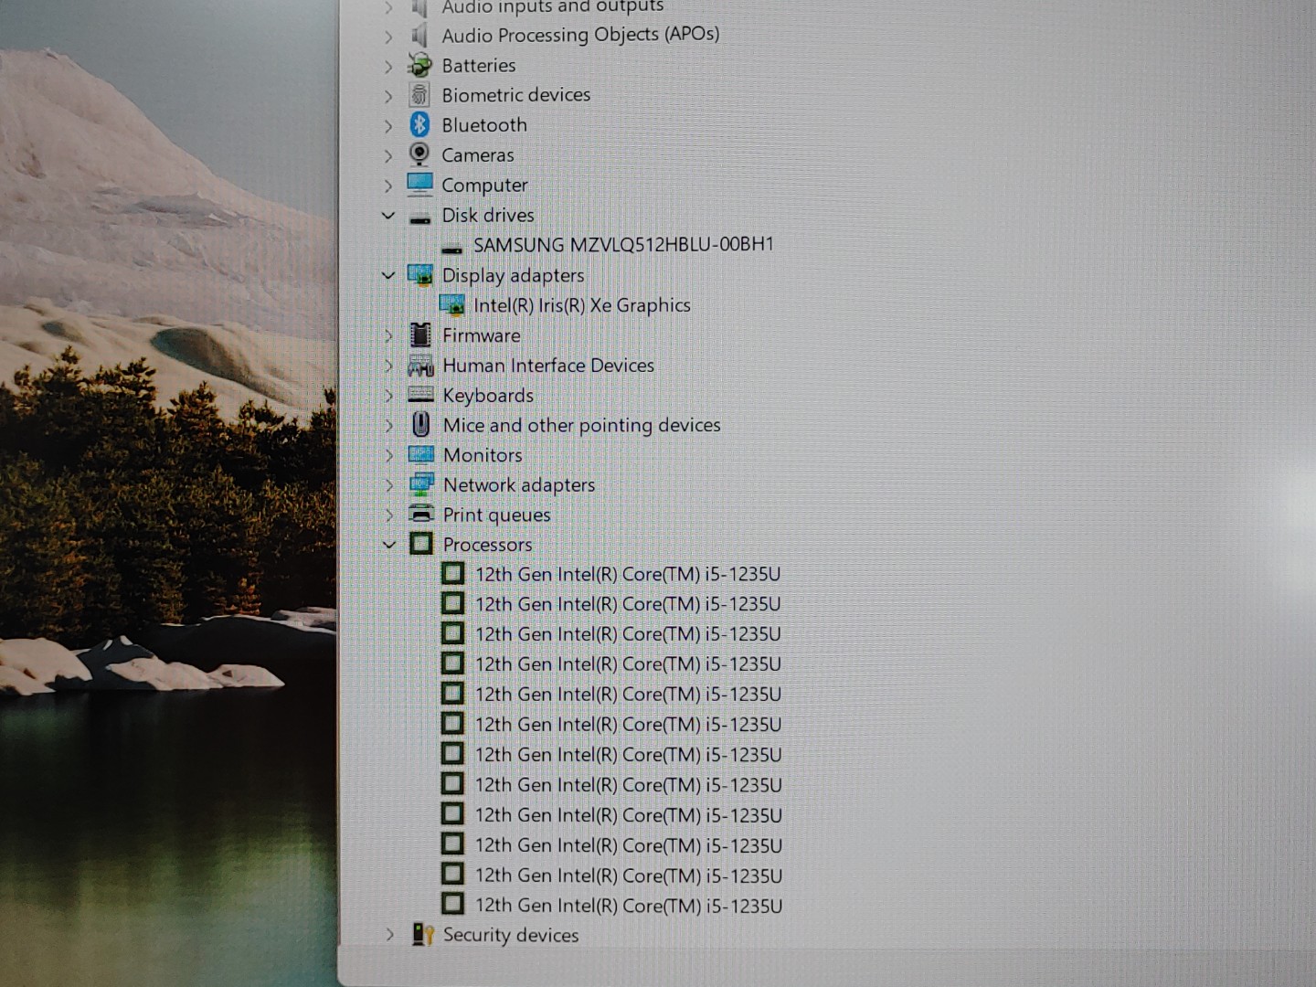Screen dimensions: 1316x987
Task: Expand the Monitors category
Action: 389,455
